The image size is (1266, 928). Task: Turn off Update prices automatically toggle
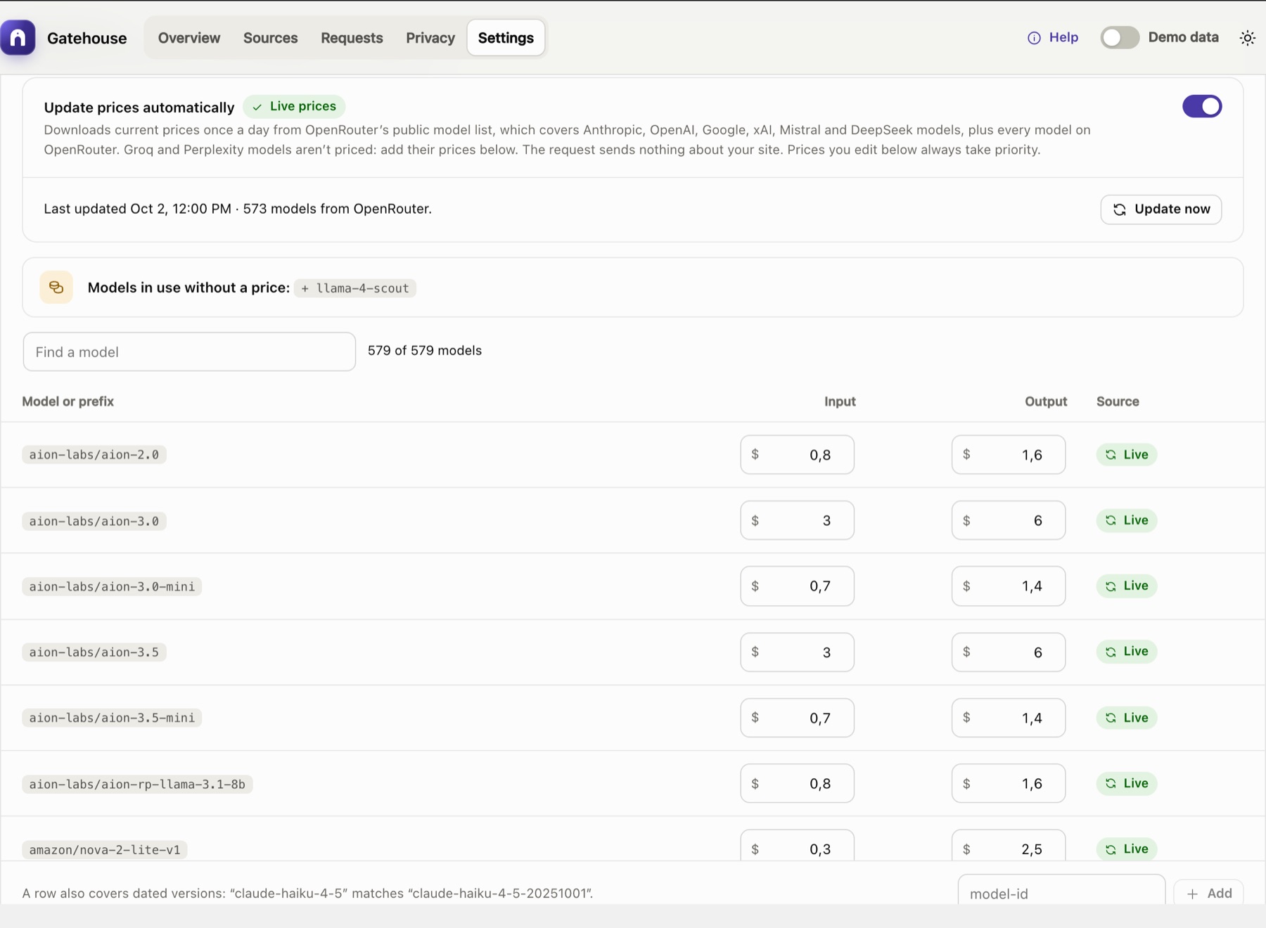(1202, 106)
